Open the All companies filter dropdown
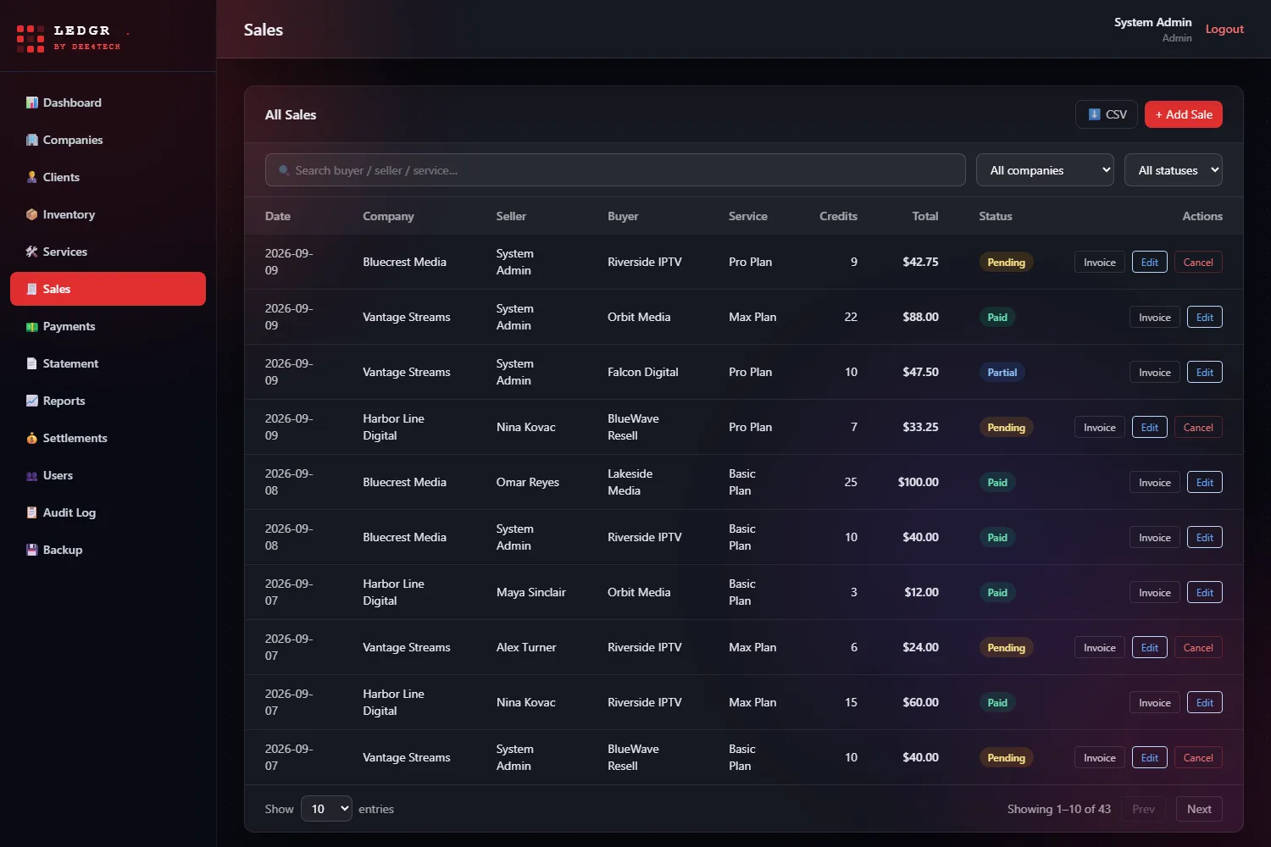Viewport: 1271px width, 847px height. (1045, 170)
